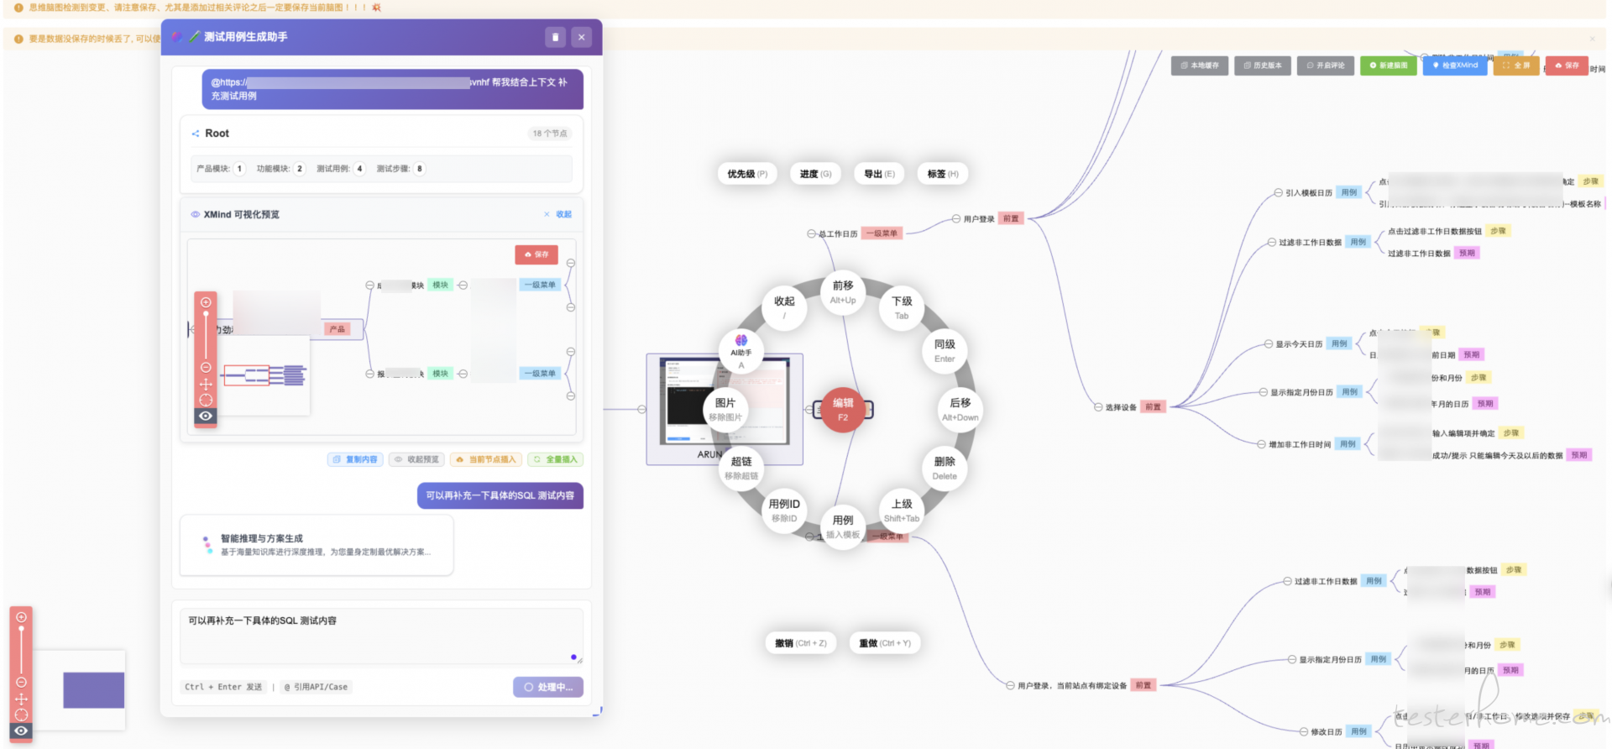This screenshot has width=1612, height=749.
Task: Click AI助手 on the radial menu
Action: 741,351
